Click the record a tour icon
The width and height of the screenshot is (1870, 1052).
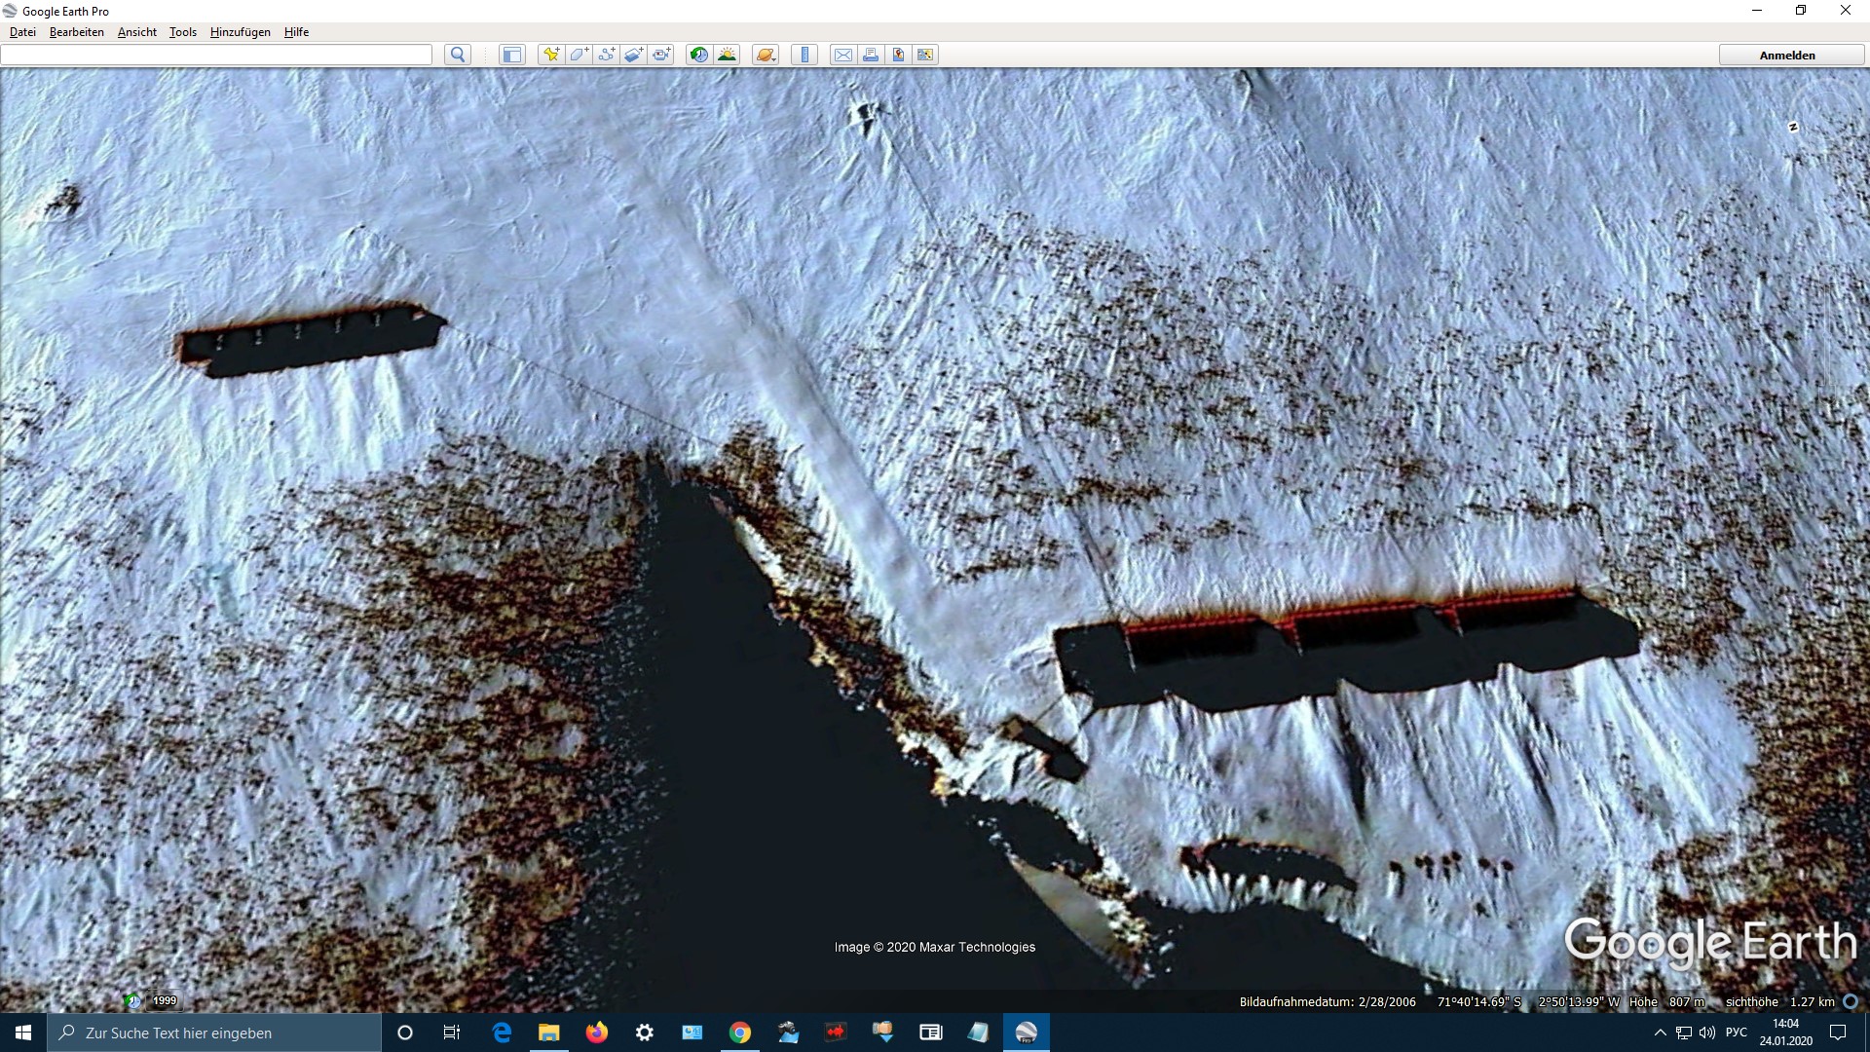(661, 55)
